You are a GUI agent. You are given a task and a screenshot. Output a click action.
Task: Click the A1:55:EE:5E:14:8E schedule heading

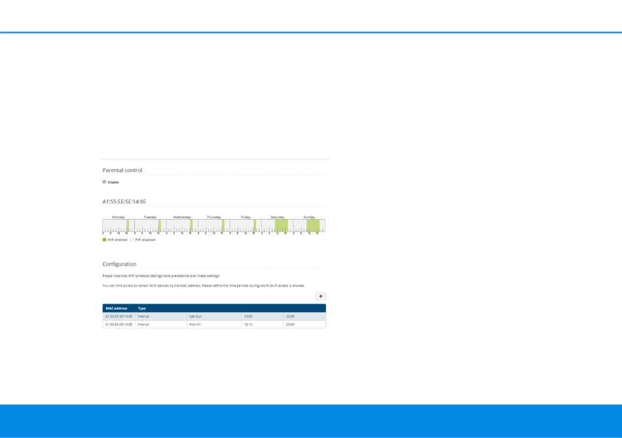tap(124, 201)
